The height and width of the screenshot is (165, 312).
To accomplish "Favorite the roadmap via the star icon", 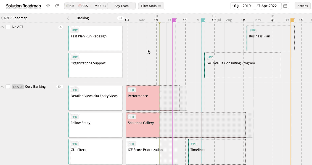I will coord(47,5).
